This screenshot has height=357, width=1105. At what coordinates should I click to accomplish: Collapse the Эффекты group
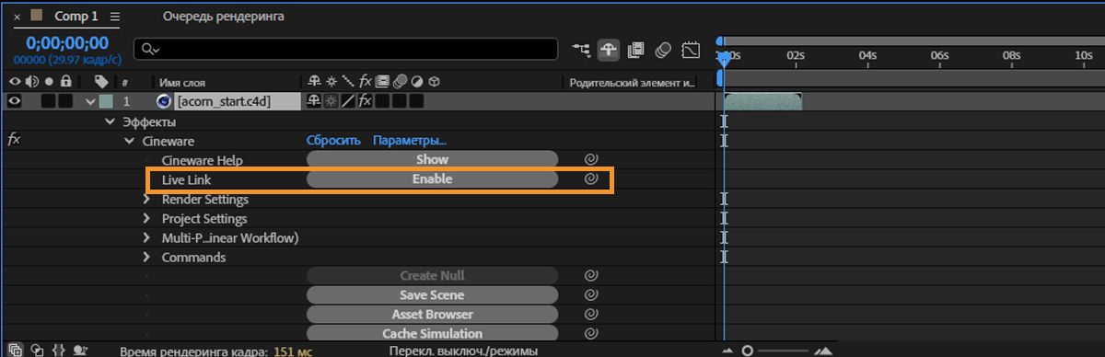point(110,121)
